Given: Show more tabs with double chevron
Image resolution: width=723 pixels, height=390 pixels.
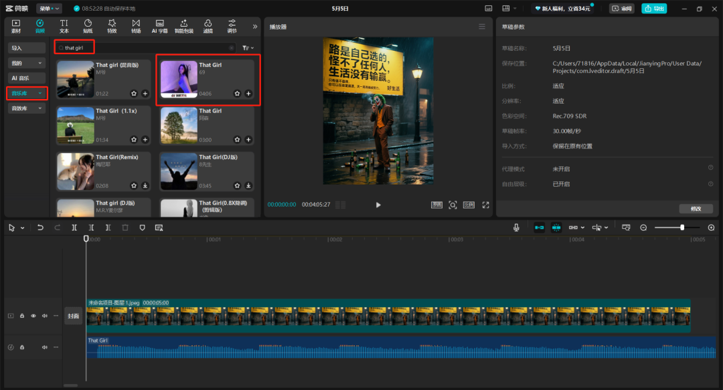Looking at the screenshot, I should 255,27.
